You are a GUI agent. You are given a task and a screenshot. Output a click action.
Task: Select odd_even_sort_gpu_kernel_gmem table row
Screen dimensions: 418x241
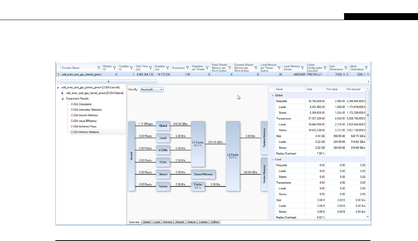(x=213, y=75)
